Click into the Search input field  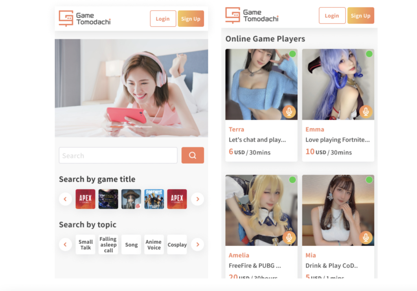(118, 155)
